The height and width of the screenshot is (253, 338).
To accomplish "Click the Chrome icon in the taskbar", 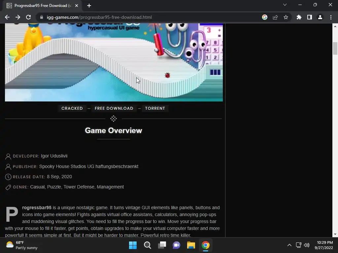I will tap(205, 245).
